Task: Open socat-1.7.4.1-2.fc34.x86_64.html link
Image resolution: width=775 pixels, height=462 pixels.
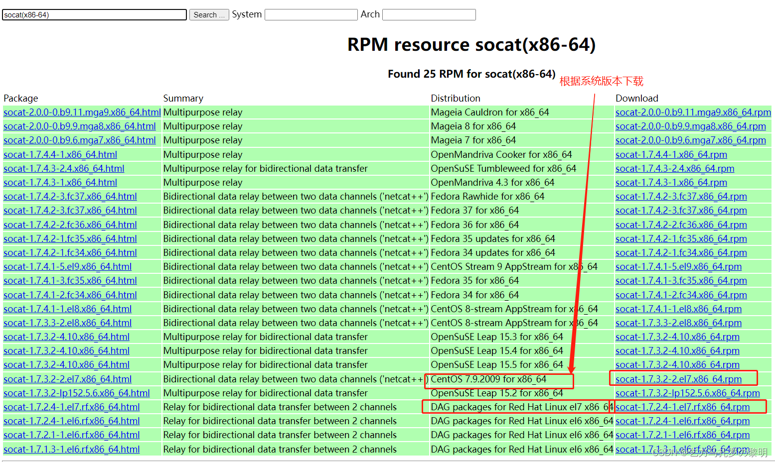Action: [x=70, y=295]
